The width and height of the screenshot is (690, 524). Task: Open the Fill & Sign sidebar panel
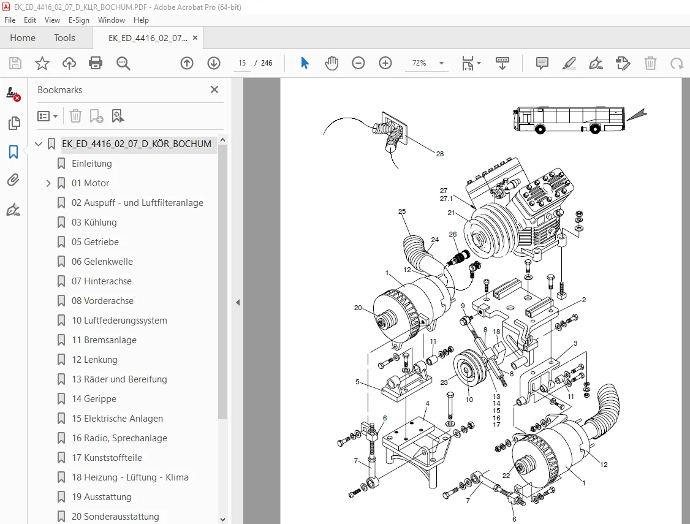click(x=13, y=210)
